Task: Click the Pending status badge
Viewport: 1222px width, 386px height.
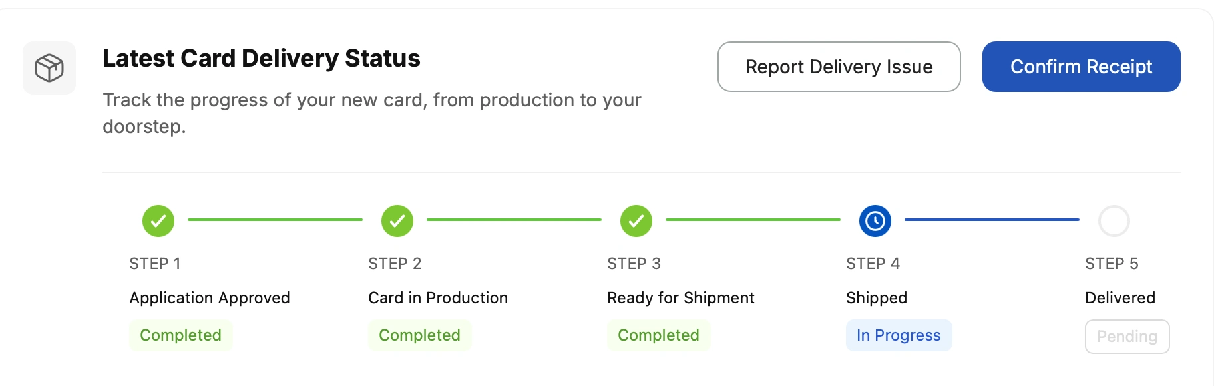Action: [1127, 337]
